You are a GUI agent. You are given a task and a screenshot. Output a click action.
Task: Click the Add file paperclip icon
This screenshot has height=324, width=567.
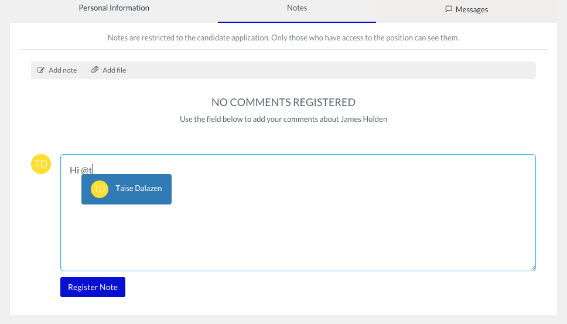[94, 69]
